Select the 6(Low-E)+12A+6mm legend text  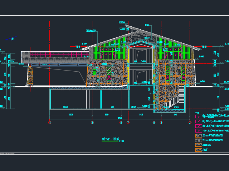[x=216, y=121]
